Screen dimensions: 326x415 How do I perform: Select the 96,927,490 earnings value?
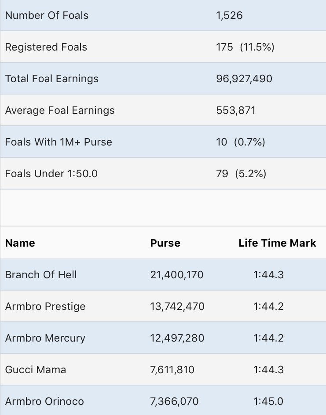click(x=244, y=79)
